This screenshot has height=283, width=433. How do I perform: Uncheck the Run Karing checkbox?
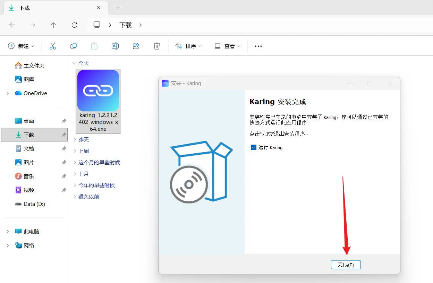[x=253, y=147]
